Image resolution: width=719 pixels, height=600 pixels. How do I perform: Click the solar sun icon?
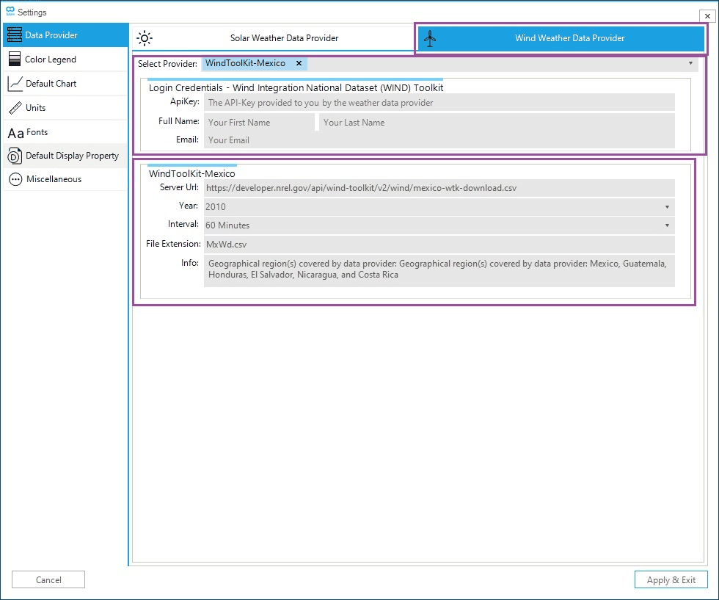(145, 38)
